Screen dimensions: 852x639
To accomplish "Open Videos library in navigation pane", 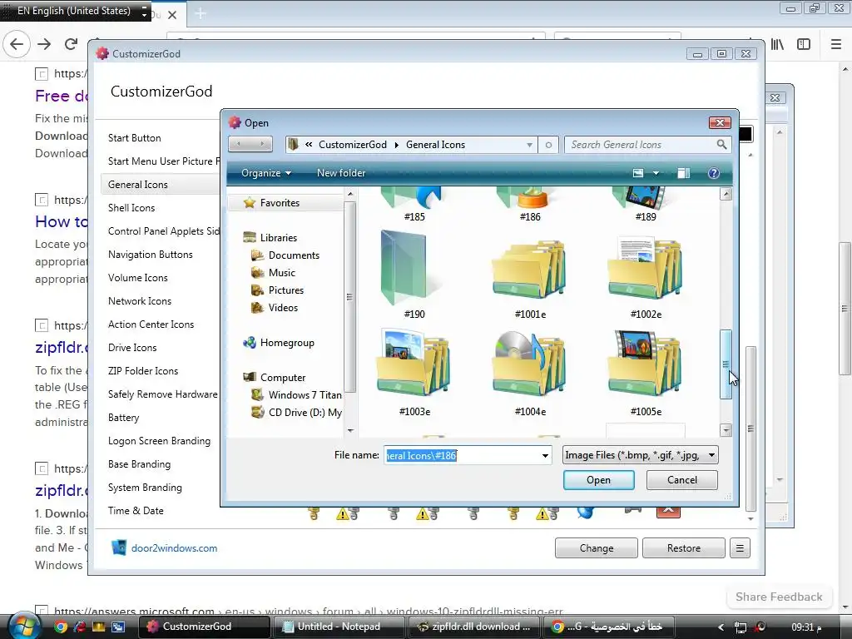I will tap(283, 307).
